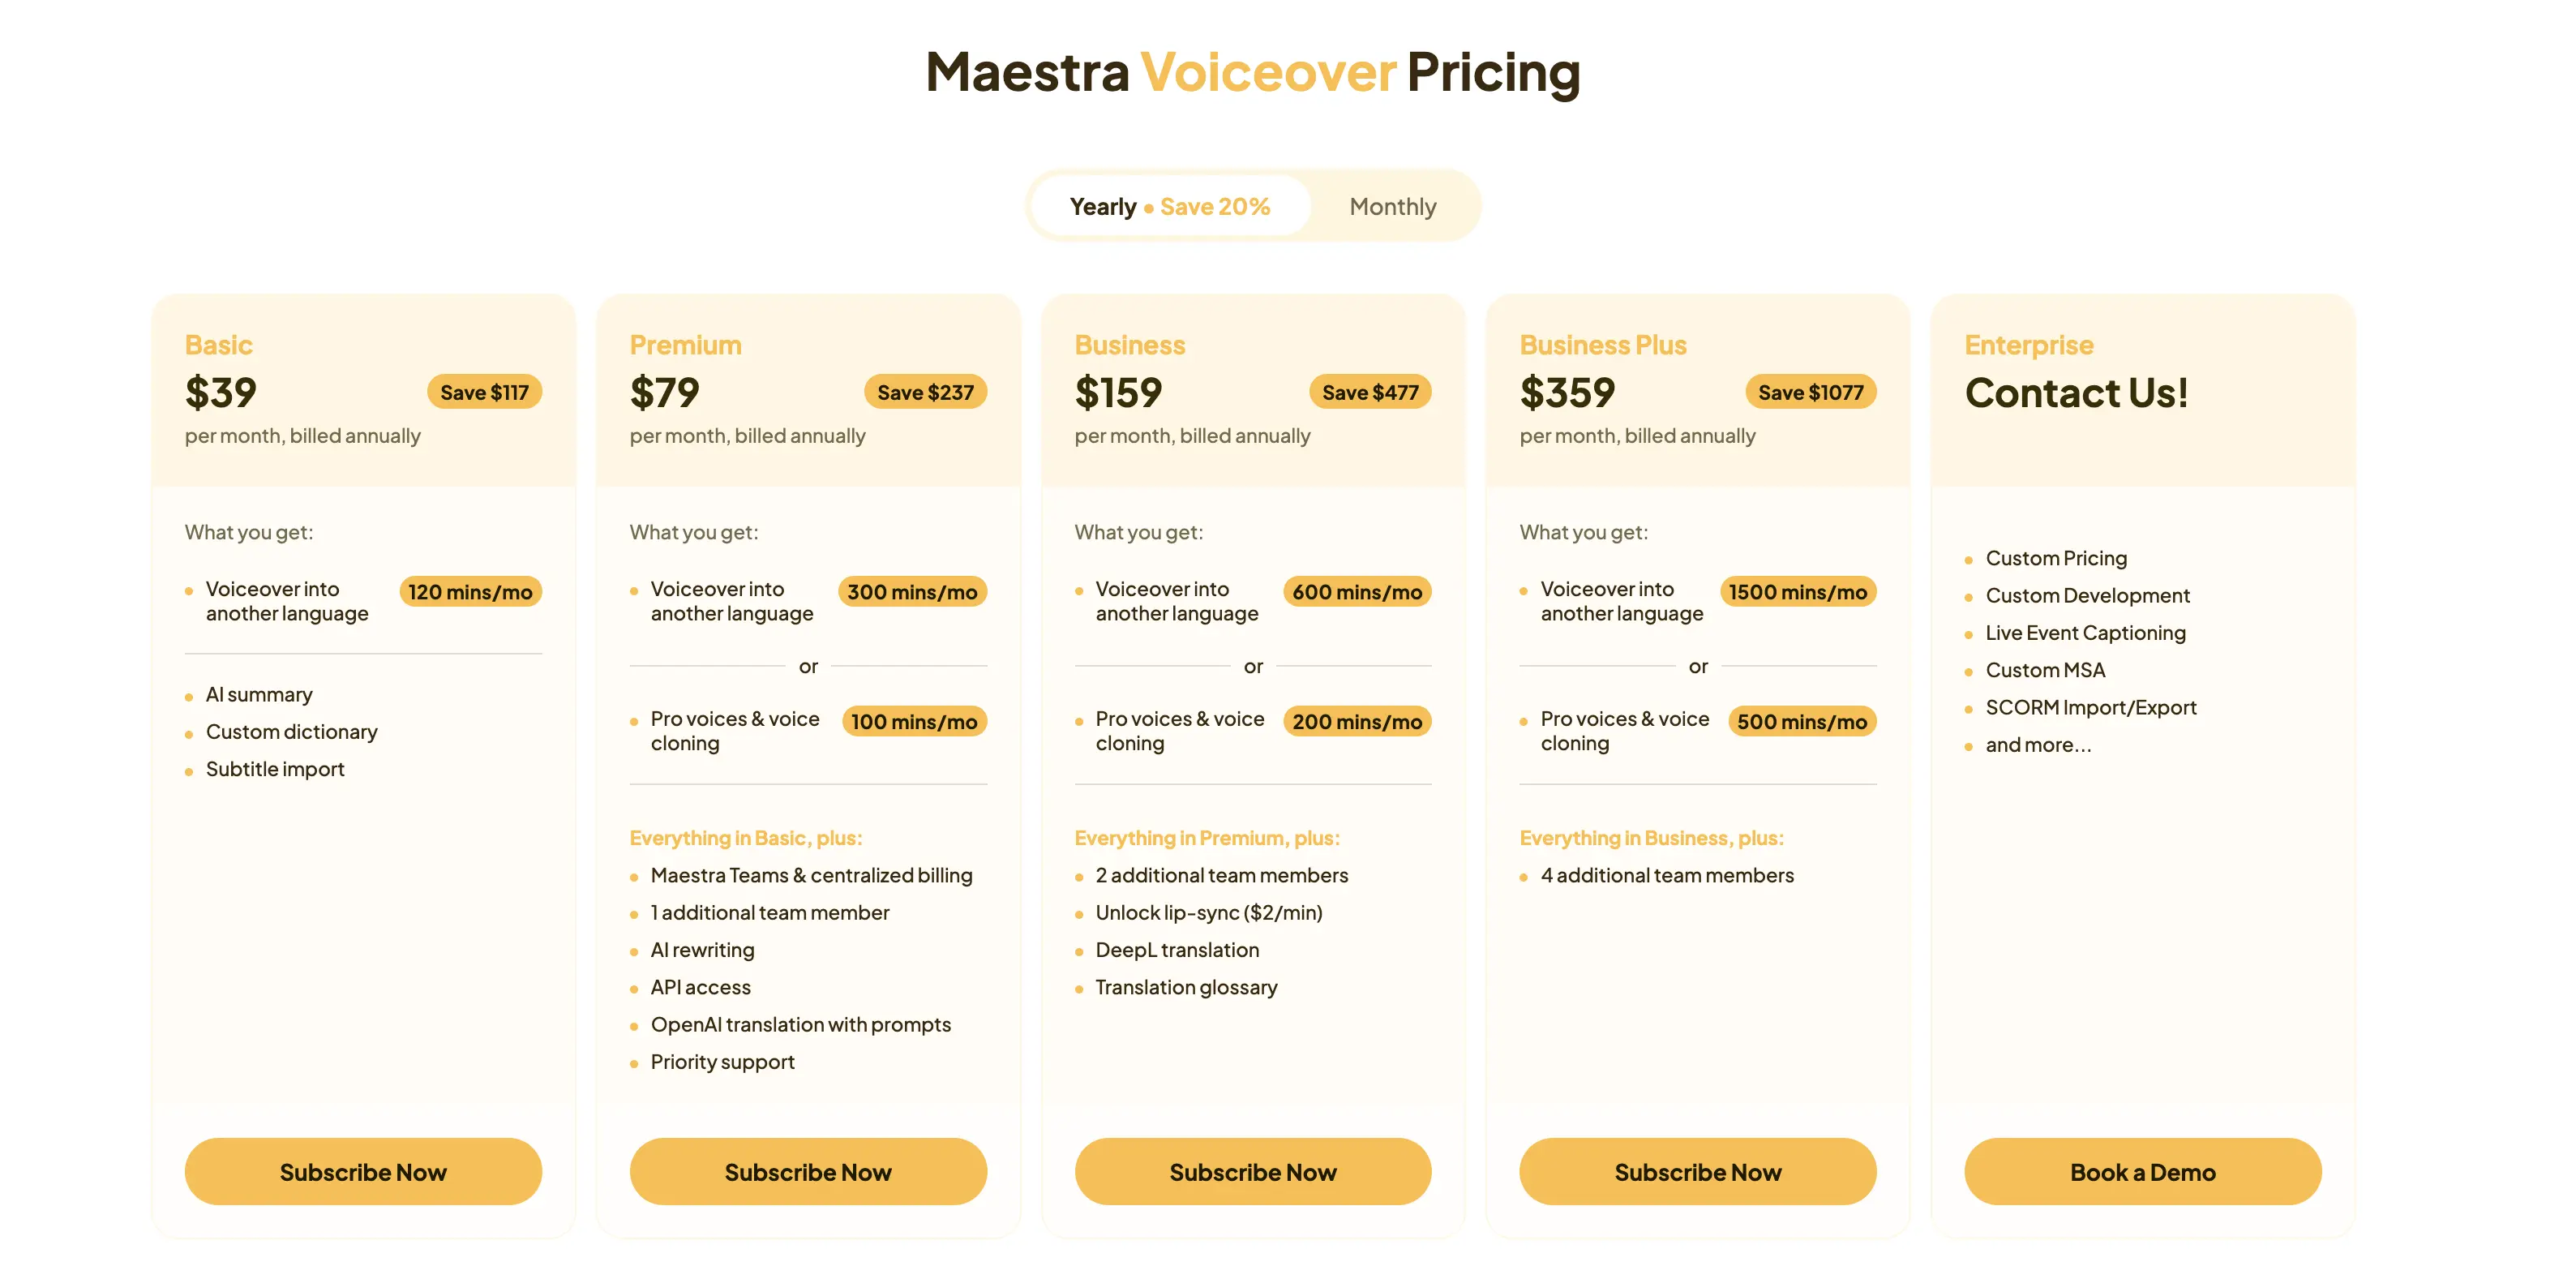Click the Save $237 badge on Premium
The height and width of the screenshot is (1279, 2576).
tap(926, 392)
